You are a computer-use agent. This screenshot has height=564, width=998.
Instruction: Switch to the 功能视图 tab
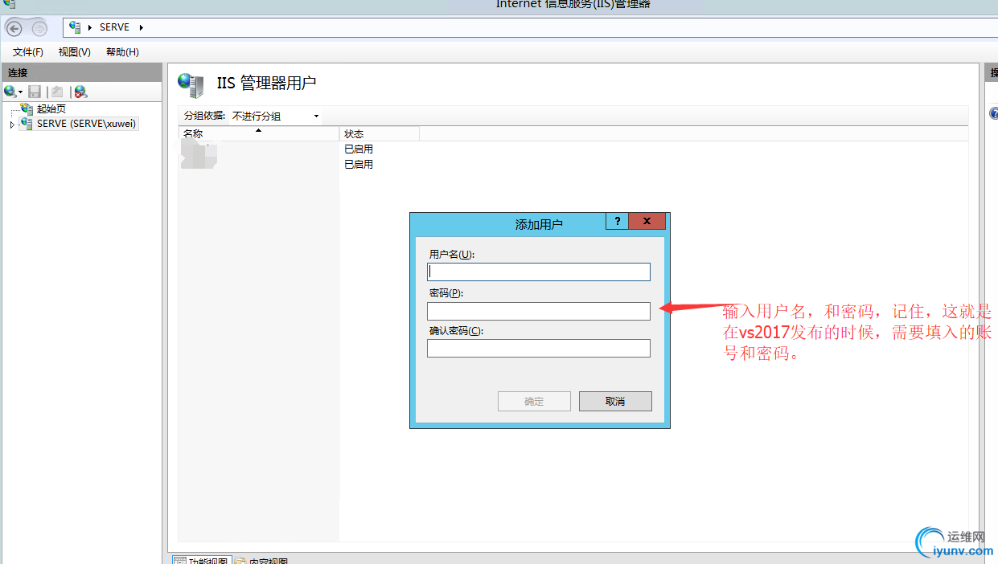pos(201,560)
